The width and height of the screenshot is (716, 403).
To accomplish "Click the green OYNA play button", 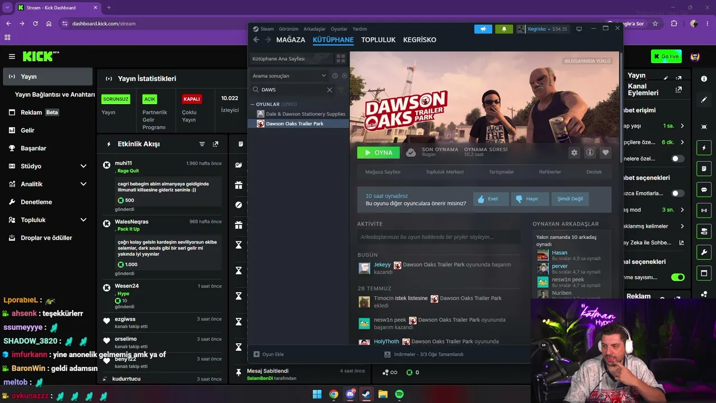I will click(379, 152).
